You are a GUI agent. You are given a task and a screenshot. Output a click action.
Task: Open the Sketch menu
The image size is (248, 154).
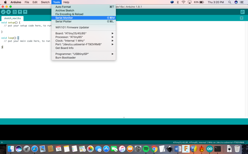(45, 2)
